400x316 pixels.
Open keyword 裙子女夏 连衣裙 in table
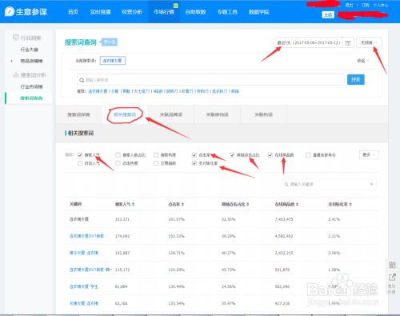84,253
